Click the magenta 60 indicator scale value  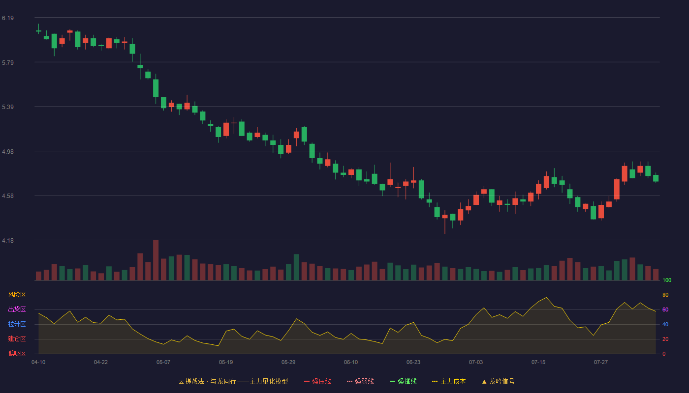point(665,310)
